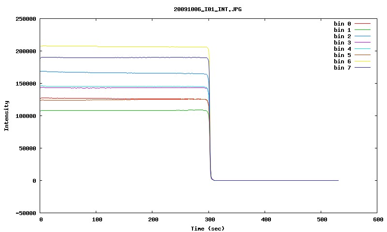This screenshot has height=232, width=387.
Task: Click the 250000 y-axis tick label
Action: [x=26, y=19]
